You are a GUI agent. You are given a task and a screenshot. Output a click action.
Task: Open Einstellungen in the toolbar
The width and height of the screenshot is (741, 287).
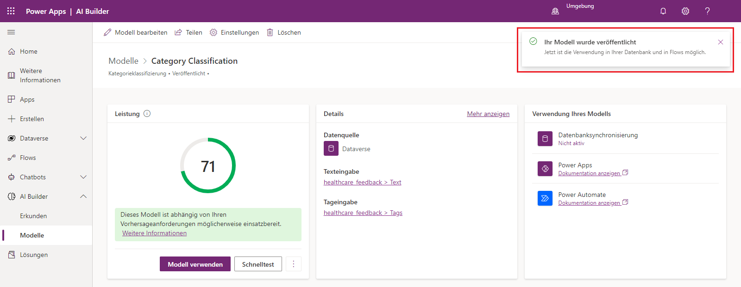point(234,32)
